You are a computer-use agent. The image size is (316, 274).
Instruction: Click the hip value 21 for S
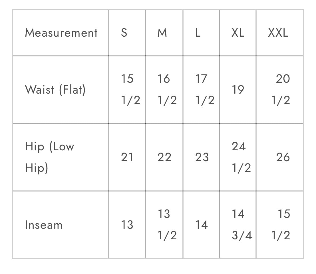pos(127,157)
